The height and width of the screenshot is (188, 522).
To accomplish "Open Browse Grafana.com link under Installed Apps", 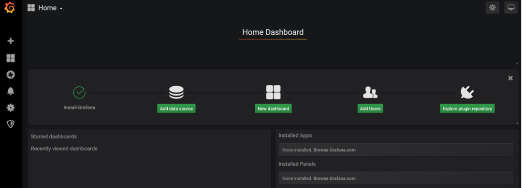I will 334,150.
